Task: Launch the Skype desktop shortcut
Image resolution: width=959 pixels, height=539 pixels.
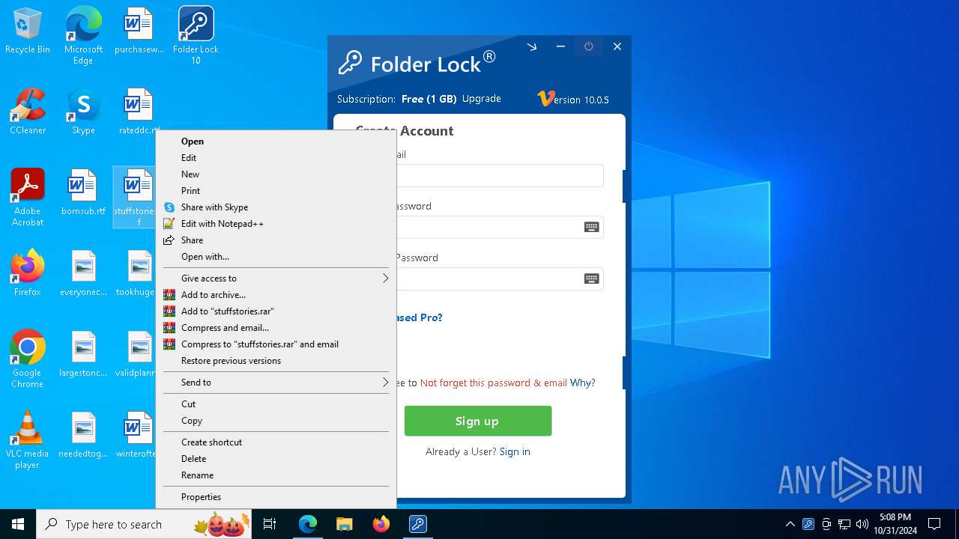Action: click(83, 112)
